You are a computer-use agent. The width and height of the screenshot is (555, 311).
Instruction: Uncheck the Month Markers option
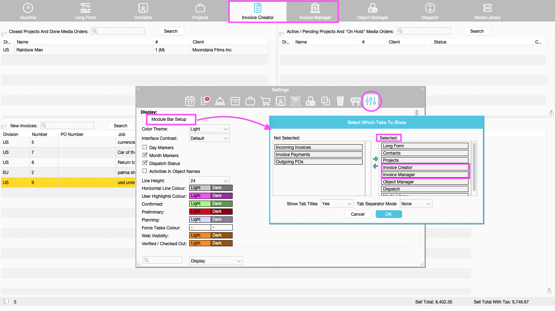(145, 155)
